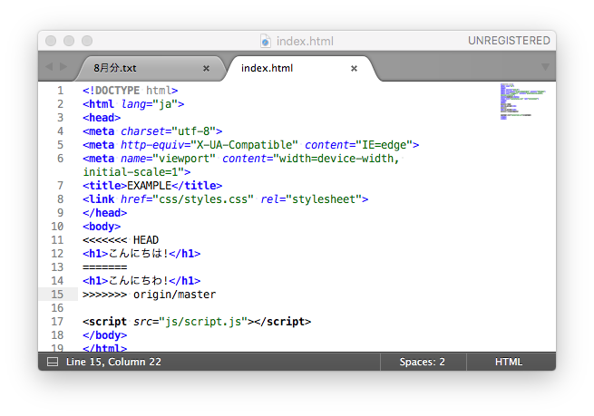Click the index.html document icon in title bar
The image size is (594, 416).
pos(266,41)
